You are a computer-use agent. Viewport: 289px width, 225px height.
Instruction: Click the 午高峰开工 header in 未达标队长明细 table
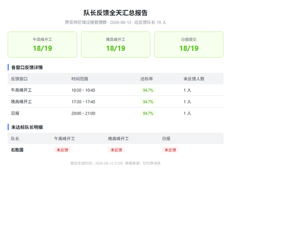click(65, 139)
